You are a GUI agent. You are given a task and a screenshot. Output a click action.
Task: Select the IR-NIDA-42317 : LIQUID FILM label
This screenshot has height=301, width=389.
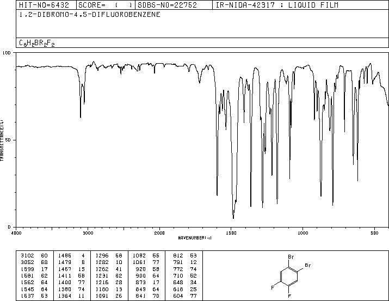277,5
